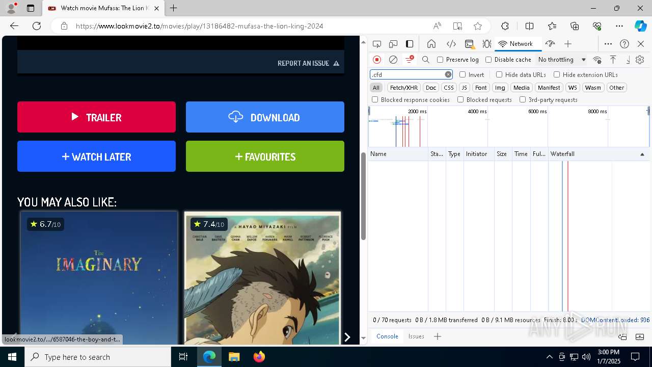Open Collections icon in Edge toolbar
This screenshot has width=652, height=367.
575,26
